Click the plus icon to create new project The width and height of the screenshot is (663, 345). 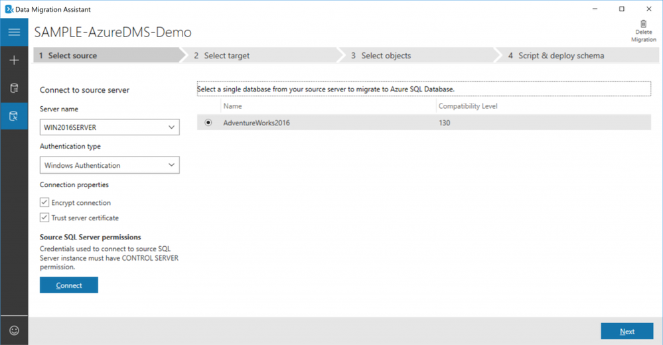[14, 60]
